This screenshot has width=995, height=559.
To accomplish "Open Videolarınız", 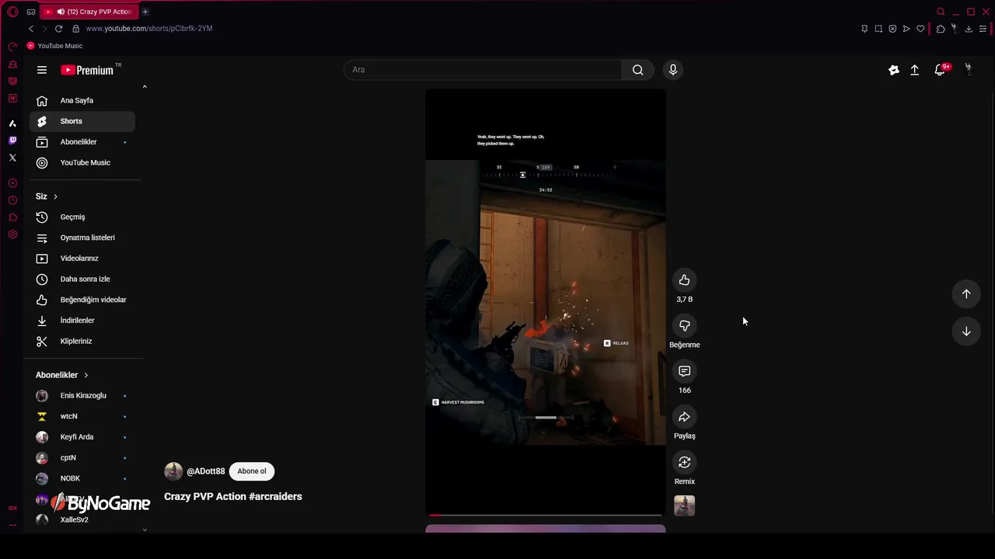I will click(x=82, y=259).
